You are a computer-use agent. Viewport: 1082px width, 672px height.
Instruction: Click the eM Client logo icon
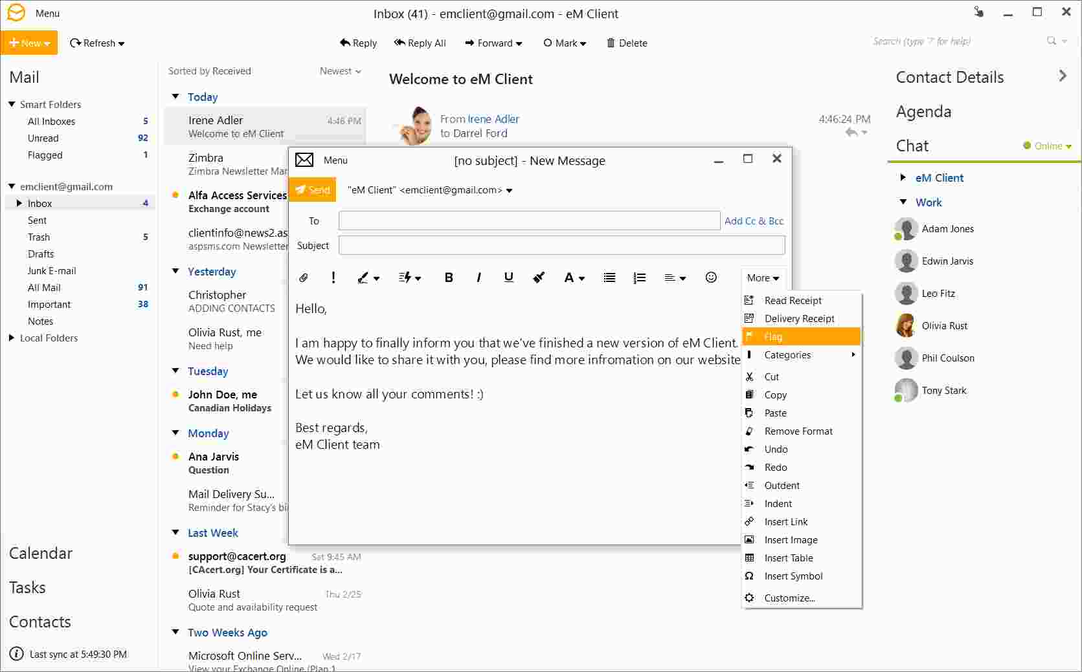pyautogui.click(x=16, y=12)
